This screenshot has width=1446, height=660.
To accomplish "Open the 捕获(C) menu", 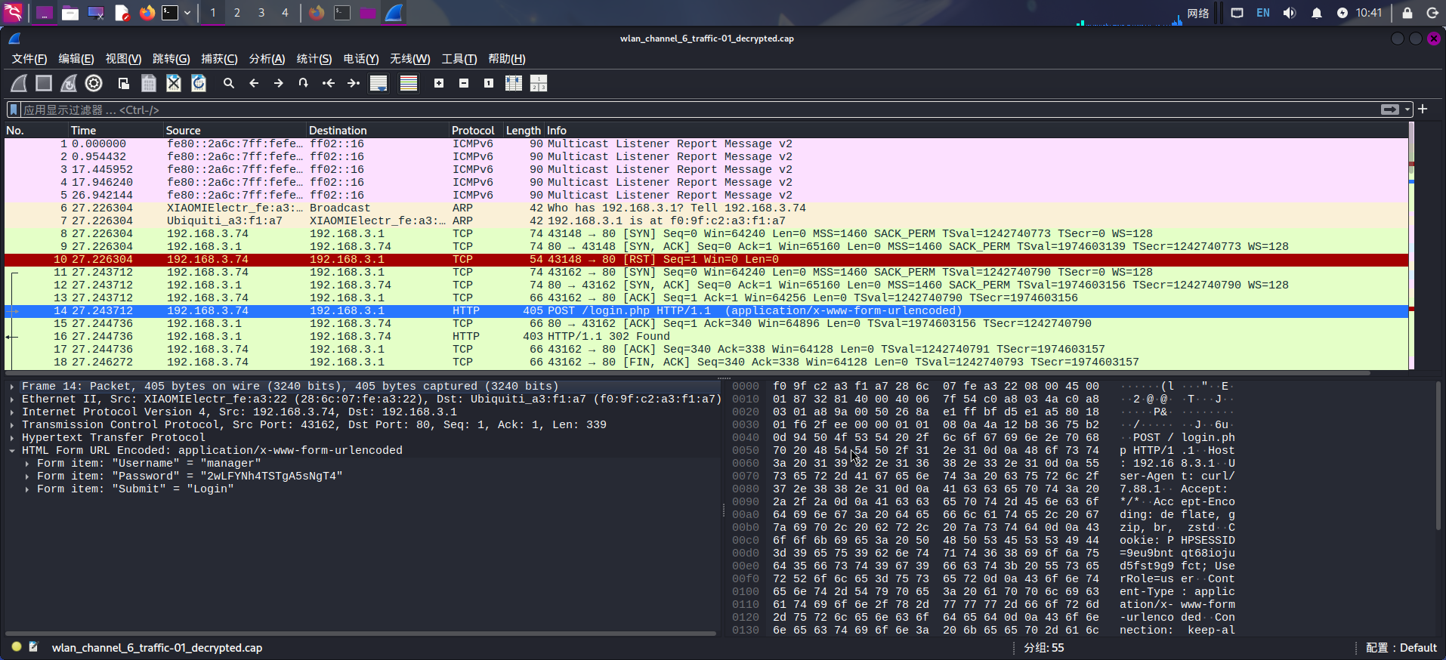I will pos(219,59).
